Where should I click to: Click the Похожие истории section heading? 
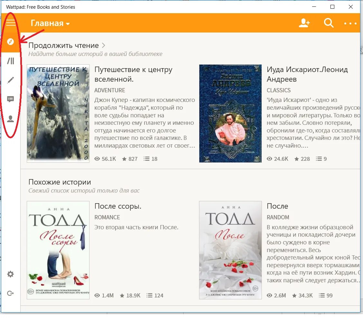(x=60, y=182)
